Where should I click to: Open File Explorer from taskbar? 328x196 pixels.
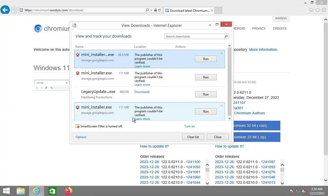point(20,191)
